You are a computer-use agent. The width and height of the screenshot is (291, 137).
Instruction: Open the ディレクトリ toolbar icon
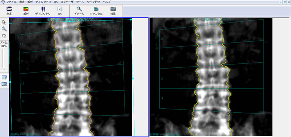[43, 9]
